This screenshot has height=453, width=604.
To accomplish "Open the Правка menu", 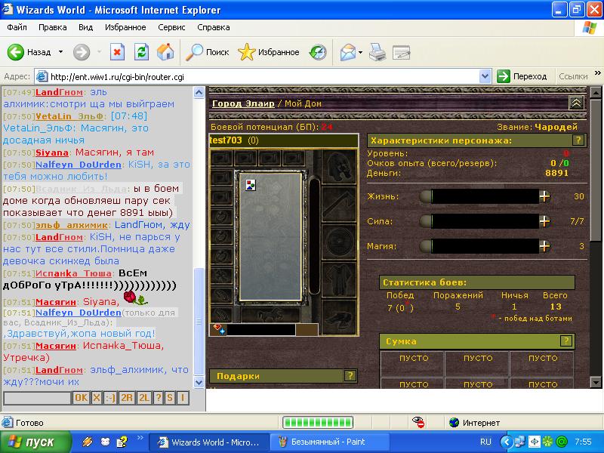I will click(x=52, y=27).
